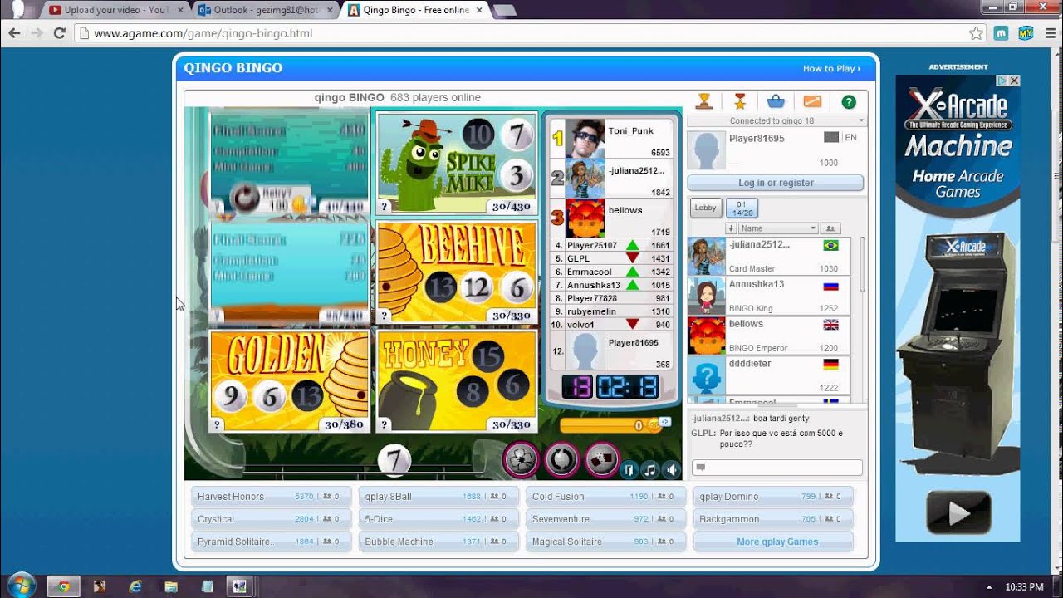The image size is (1063, 598).
Task: Click the circular refresh arrows game button
Action: [x=561, y=458]
